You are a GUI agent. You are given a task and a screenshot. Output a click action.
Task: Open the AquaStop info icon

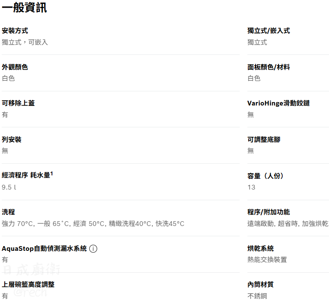click(x=93, y=249)
